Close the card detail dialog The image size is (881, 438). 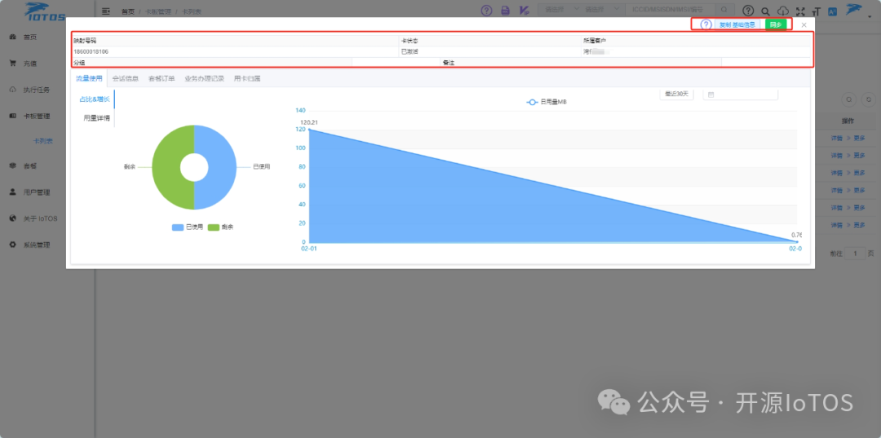[804, 24]
